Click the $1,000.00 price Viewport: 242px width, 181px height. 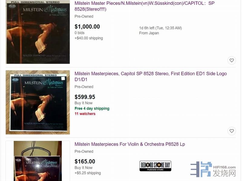point(87,27)
